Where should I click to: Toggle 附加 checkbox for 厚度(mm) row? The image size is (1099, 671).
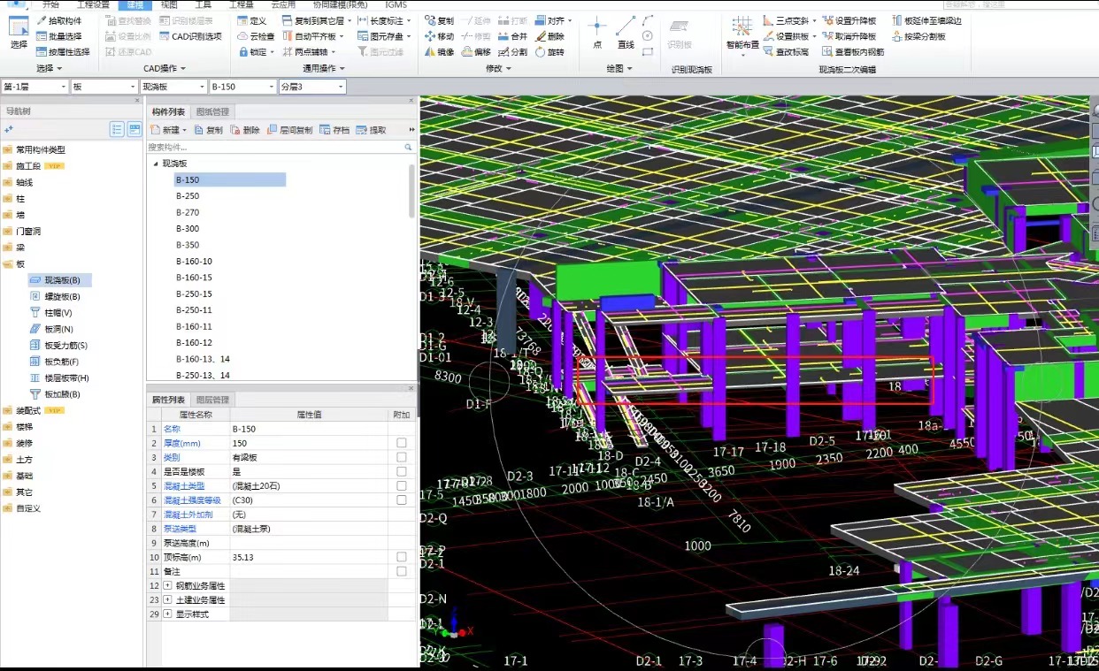[x=402, y=443]
